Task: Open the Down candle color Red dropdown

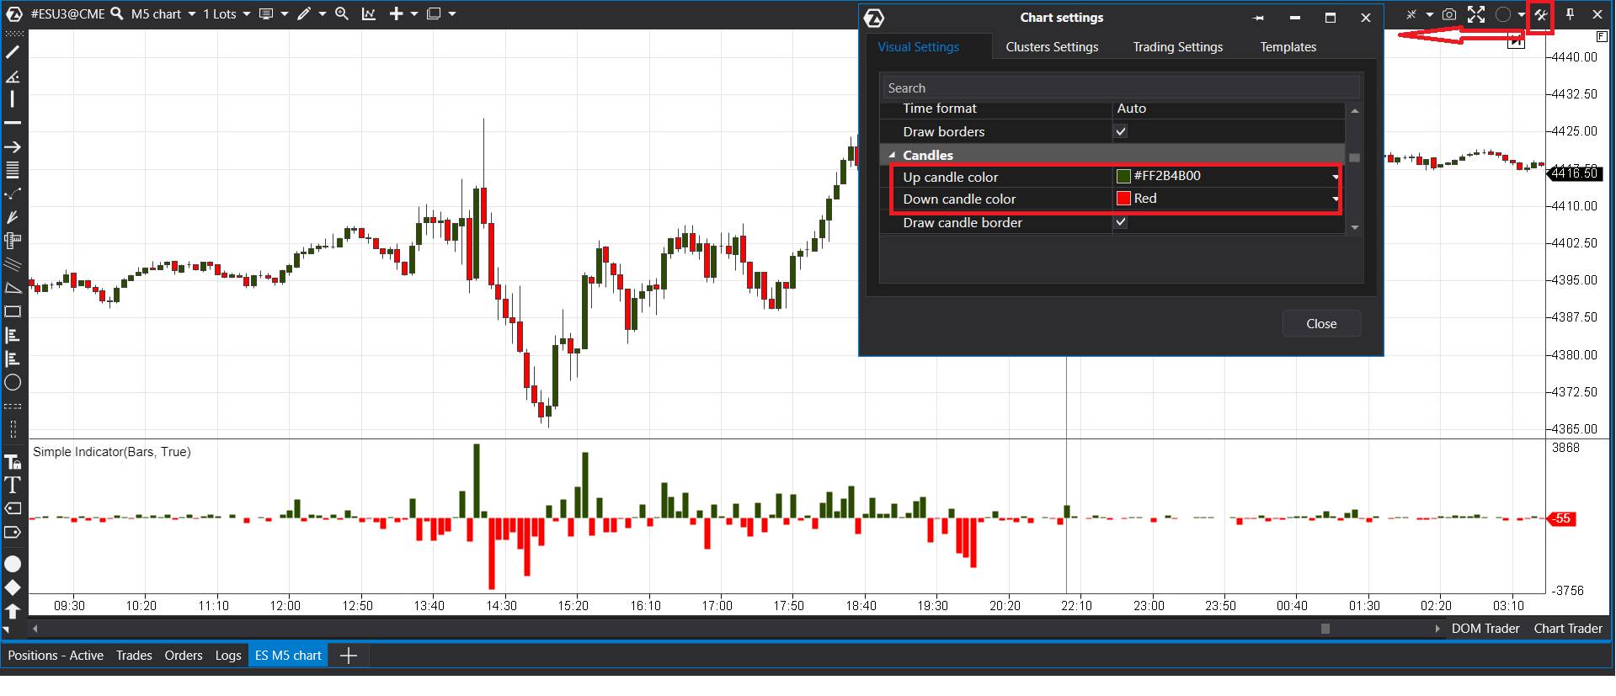Action: point(1335,199)
